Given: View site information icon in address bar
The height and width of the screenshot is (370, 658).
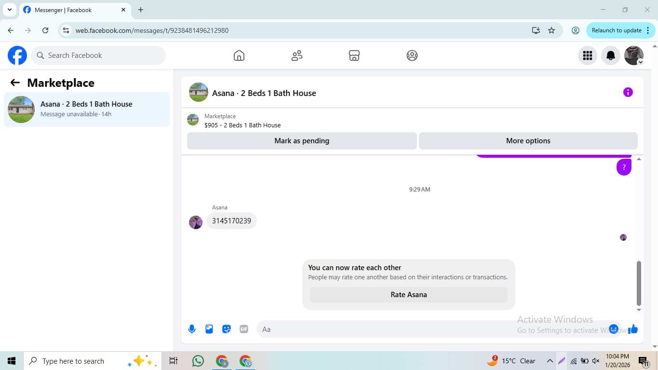Looking at the screenshot, I should coord(67,30).
